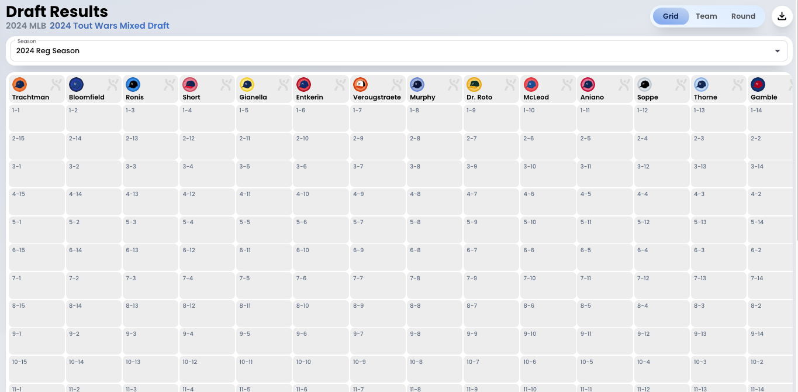Click draft pick cell 1-7
Viewport: 798px width, 392px height.
pyautogui.click(x=377, y=118)
